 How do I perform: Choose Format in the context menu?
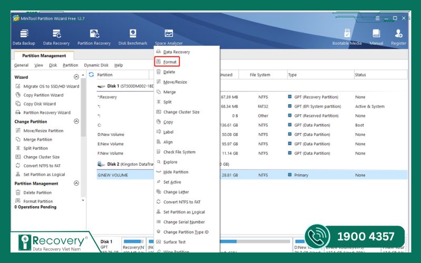tap(167, 62)
